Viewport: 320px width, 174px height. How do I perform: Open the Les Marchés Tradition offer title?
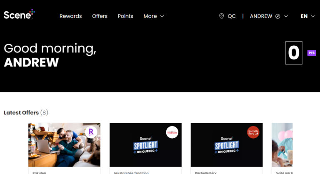[131, 172]
